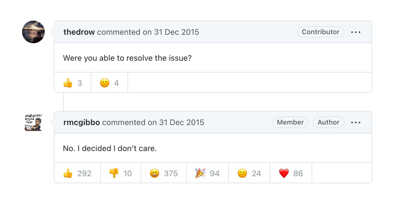Click thedrow's sunset profile avatar

pyautogui.click(x=33, y=32)
